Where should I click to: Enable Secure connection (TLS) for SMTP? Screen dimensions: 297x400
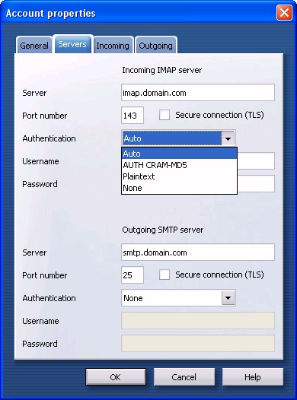pyautogui.click(x=164, y=275)
